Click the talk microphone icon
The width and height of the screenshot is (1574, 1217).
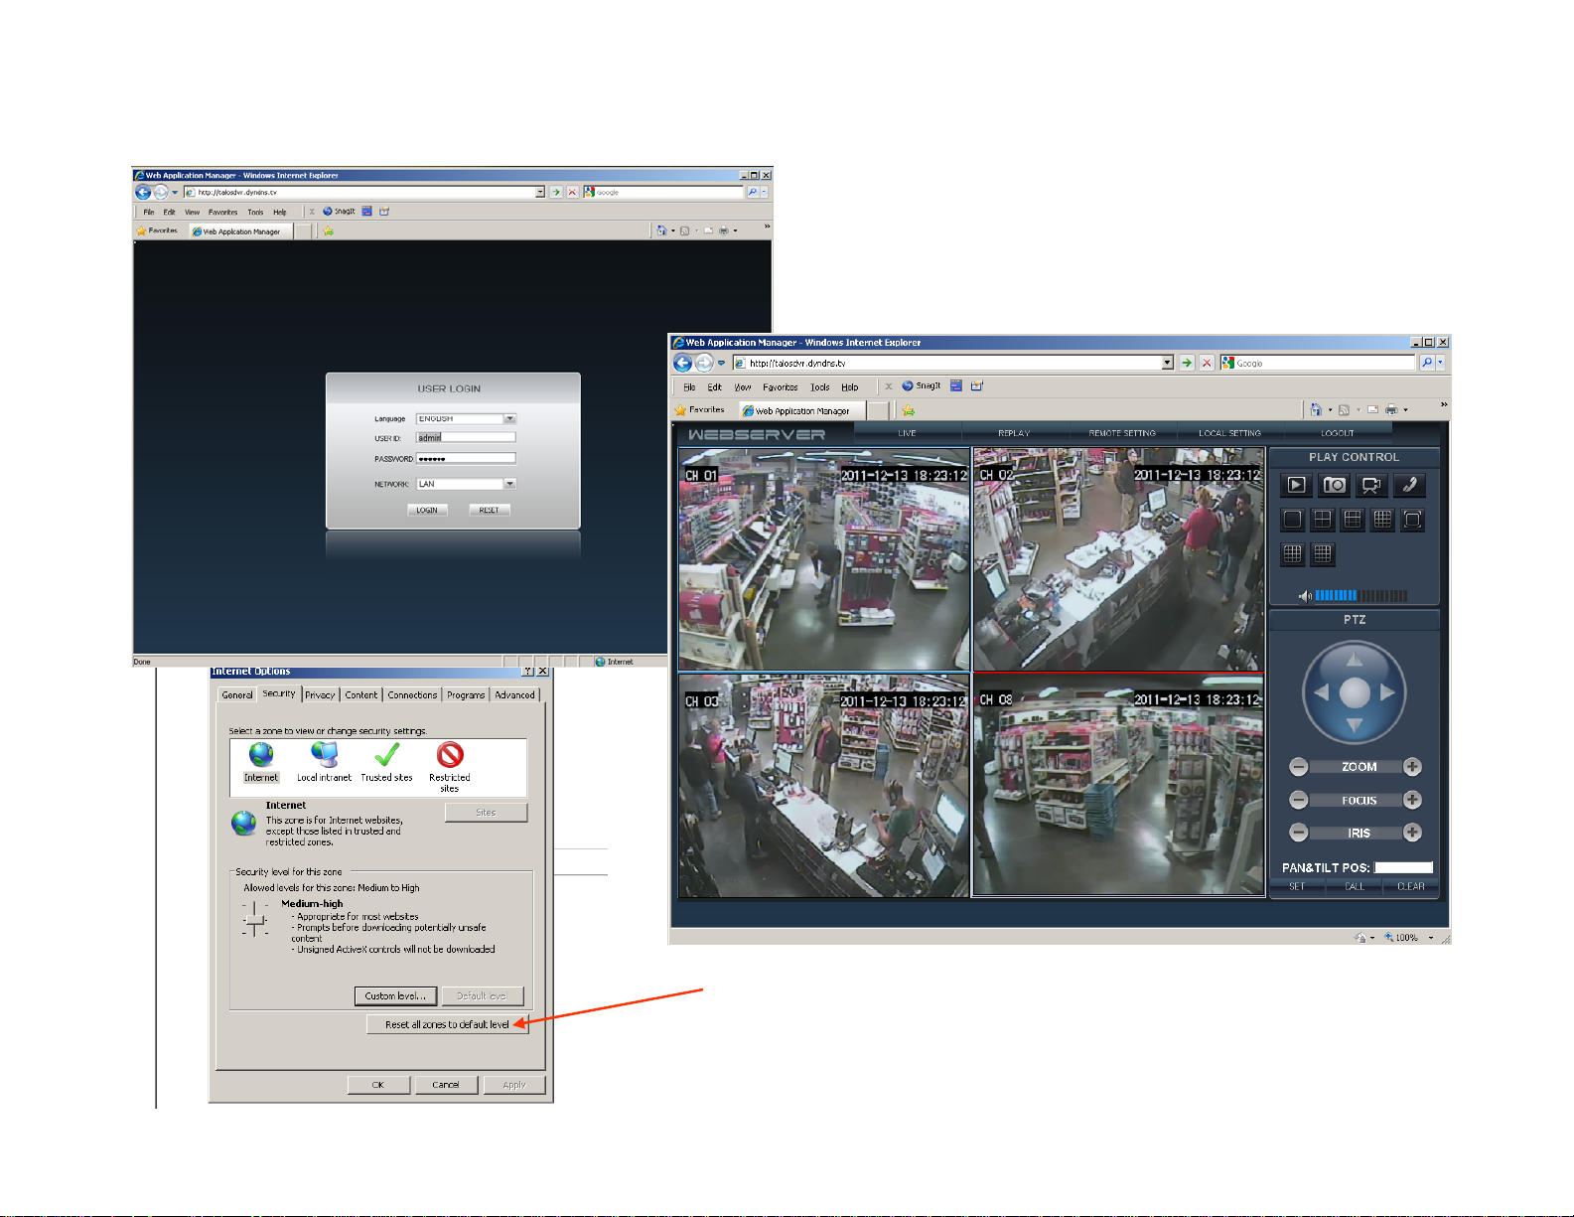(x=1409, y=485)
